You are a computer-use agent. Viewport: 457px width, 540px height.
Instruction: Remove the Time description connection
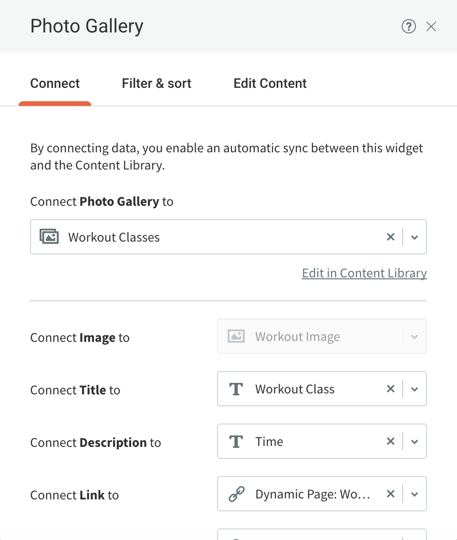(x=390, y=441)
